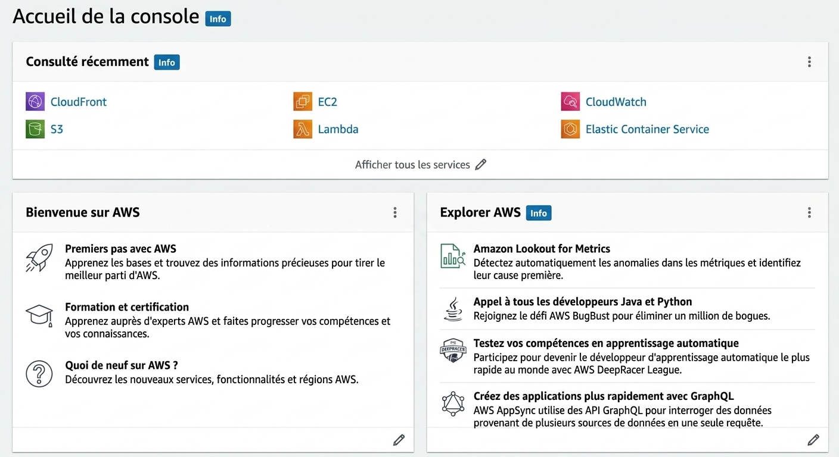Open Amazon Lookout for Metrics heading

tap(542, 249)
